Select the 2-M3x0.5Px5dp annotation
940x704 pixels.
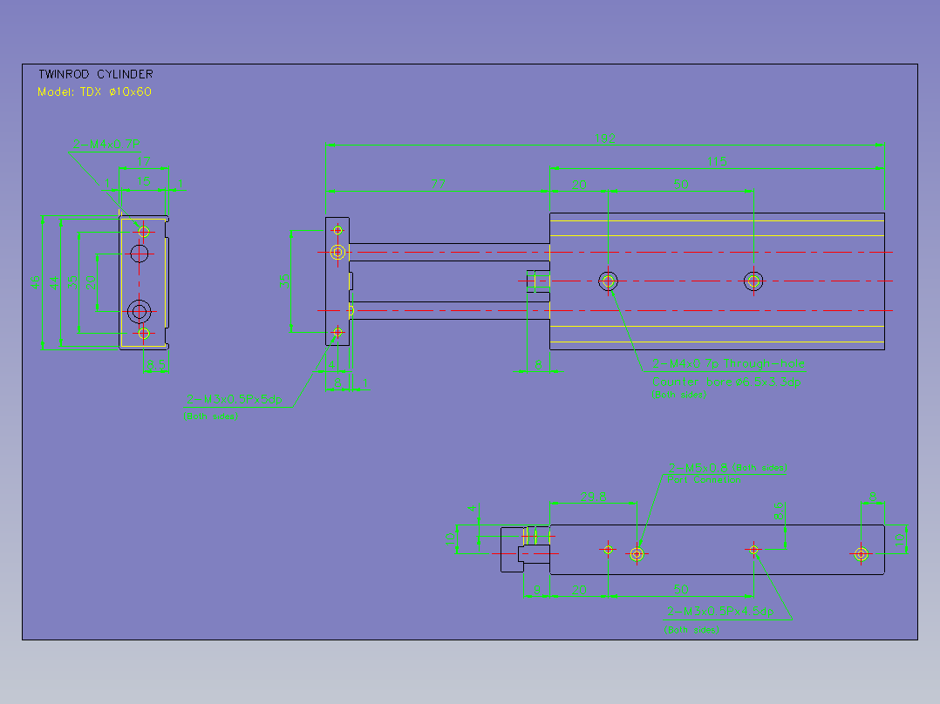point(234,399)
